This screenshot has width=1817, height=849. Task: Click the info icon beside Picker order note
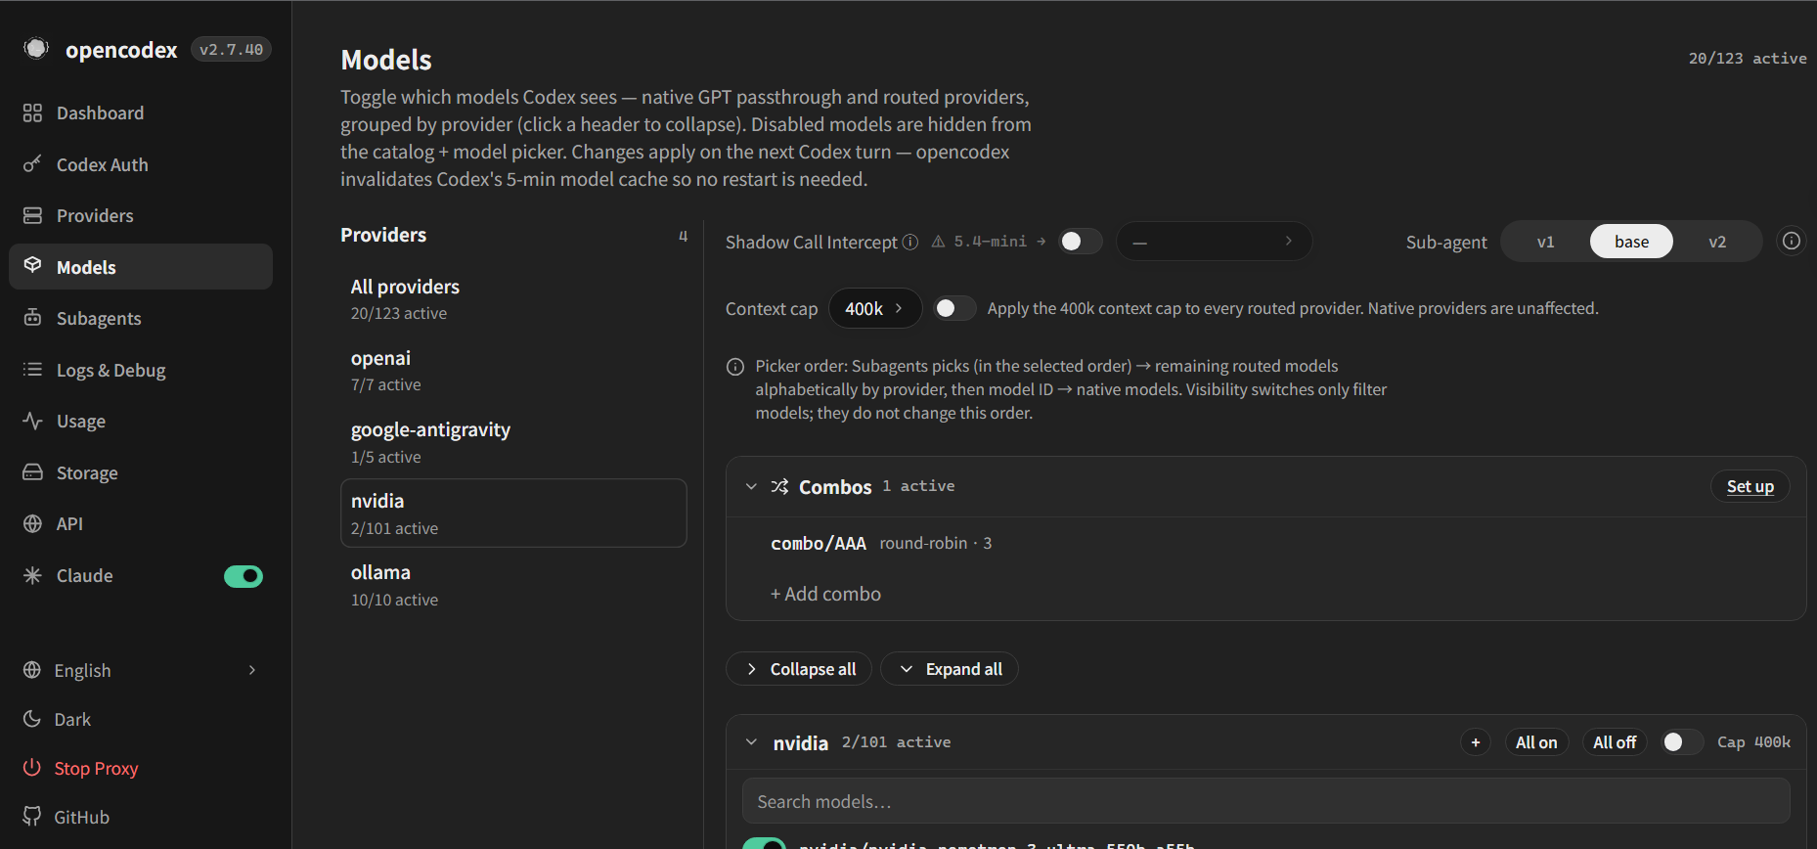tap(735, 367)
